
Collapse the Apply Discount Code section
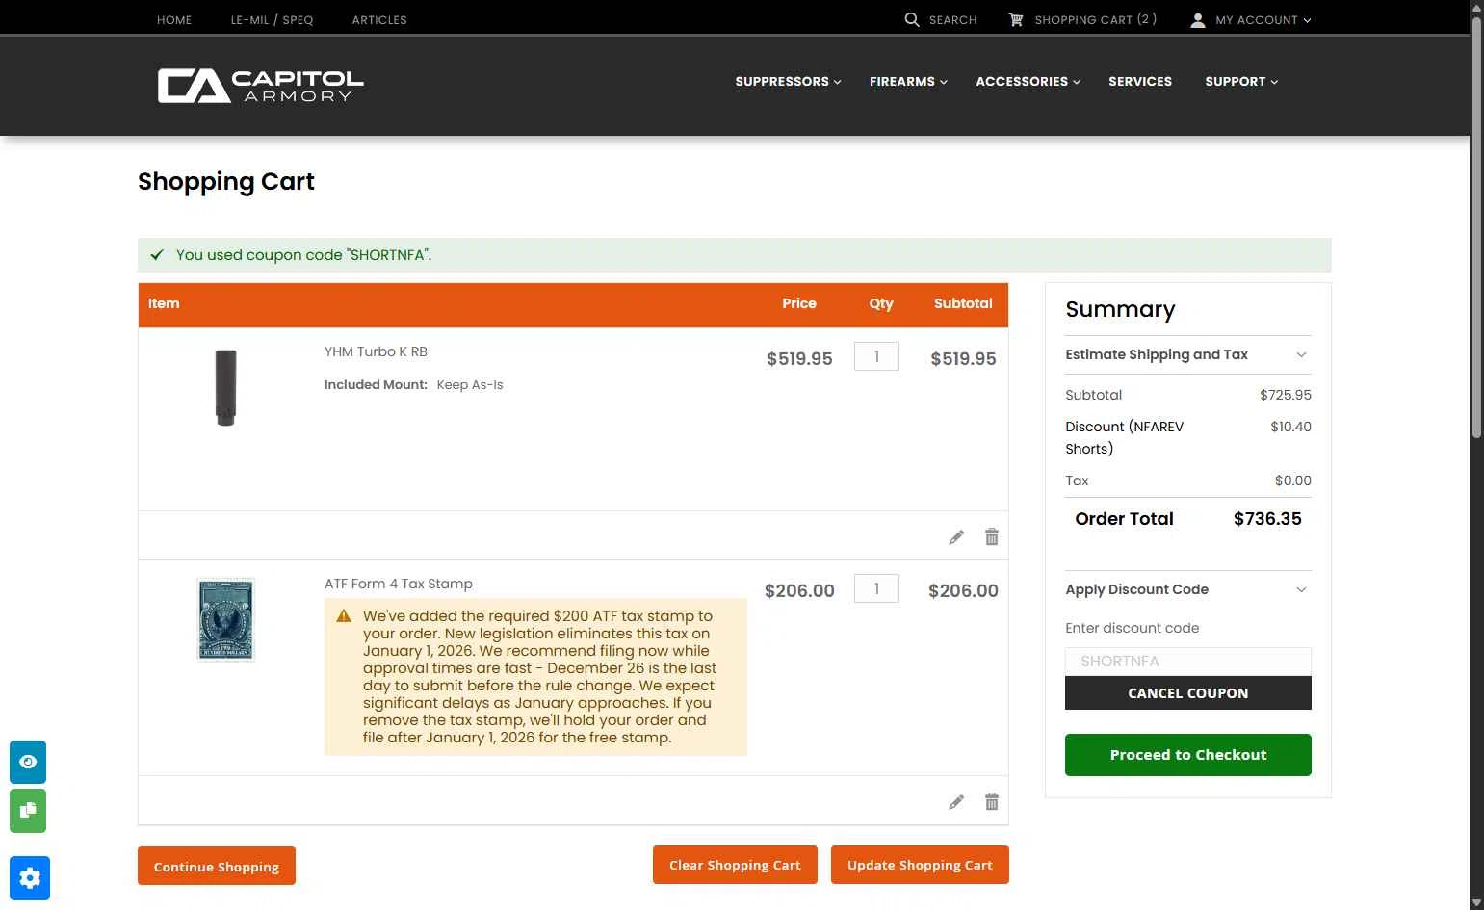pyautogui.click(x=1187, y=589)
